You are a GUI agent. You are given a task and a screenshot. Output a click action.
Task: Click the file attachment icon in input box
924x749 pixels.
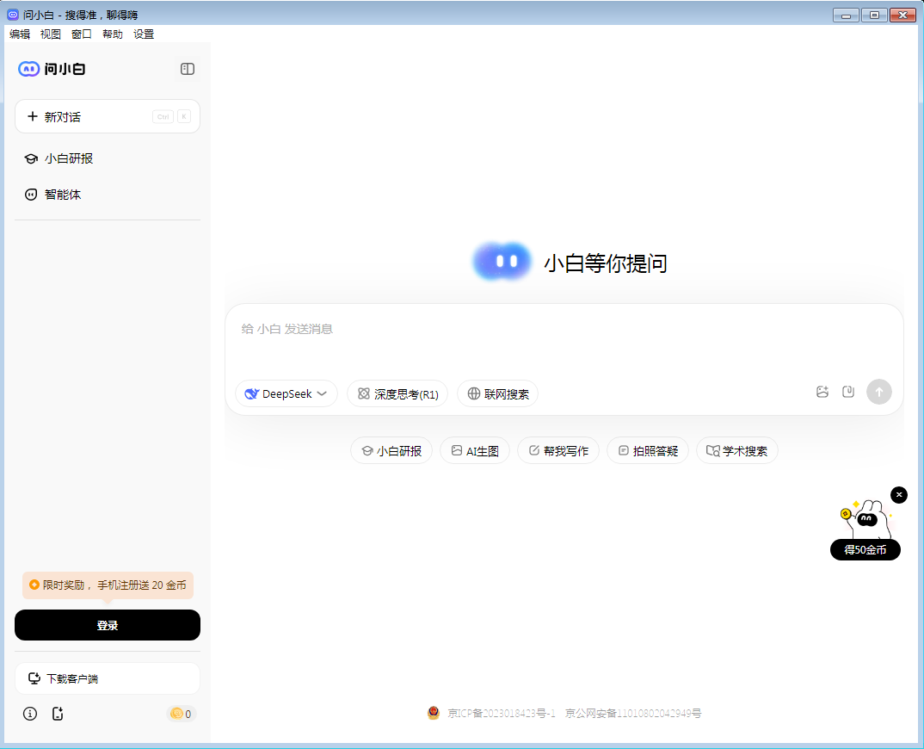848,392
